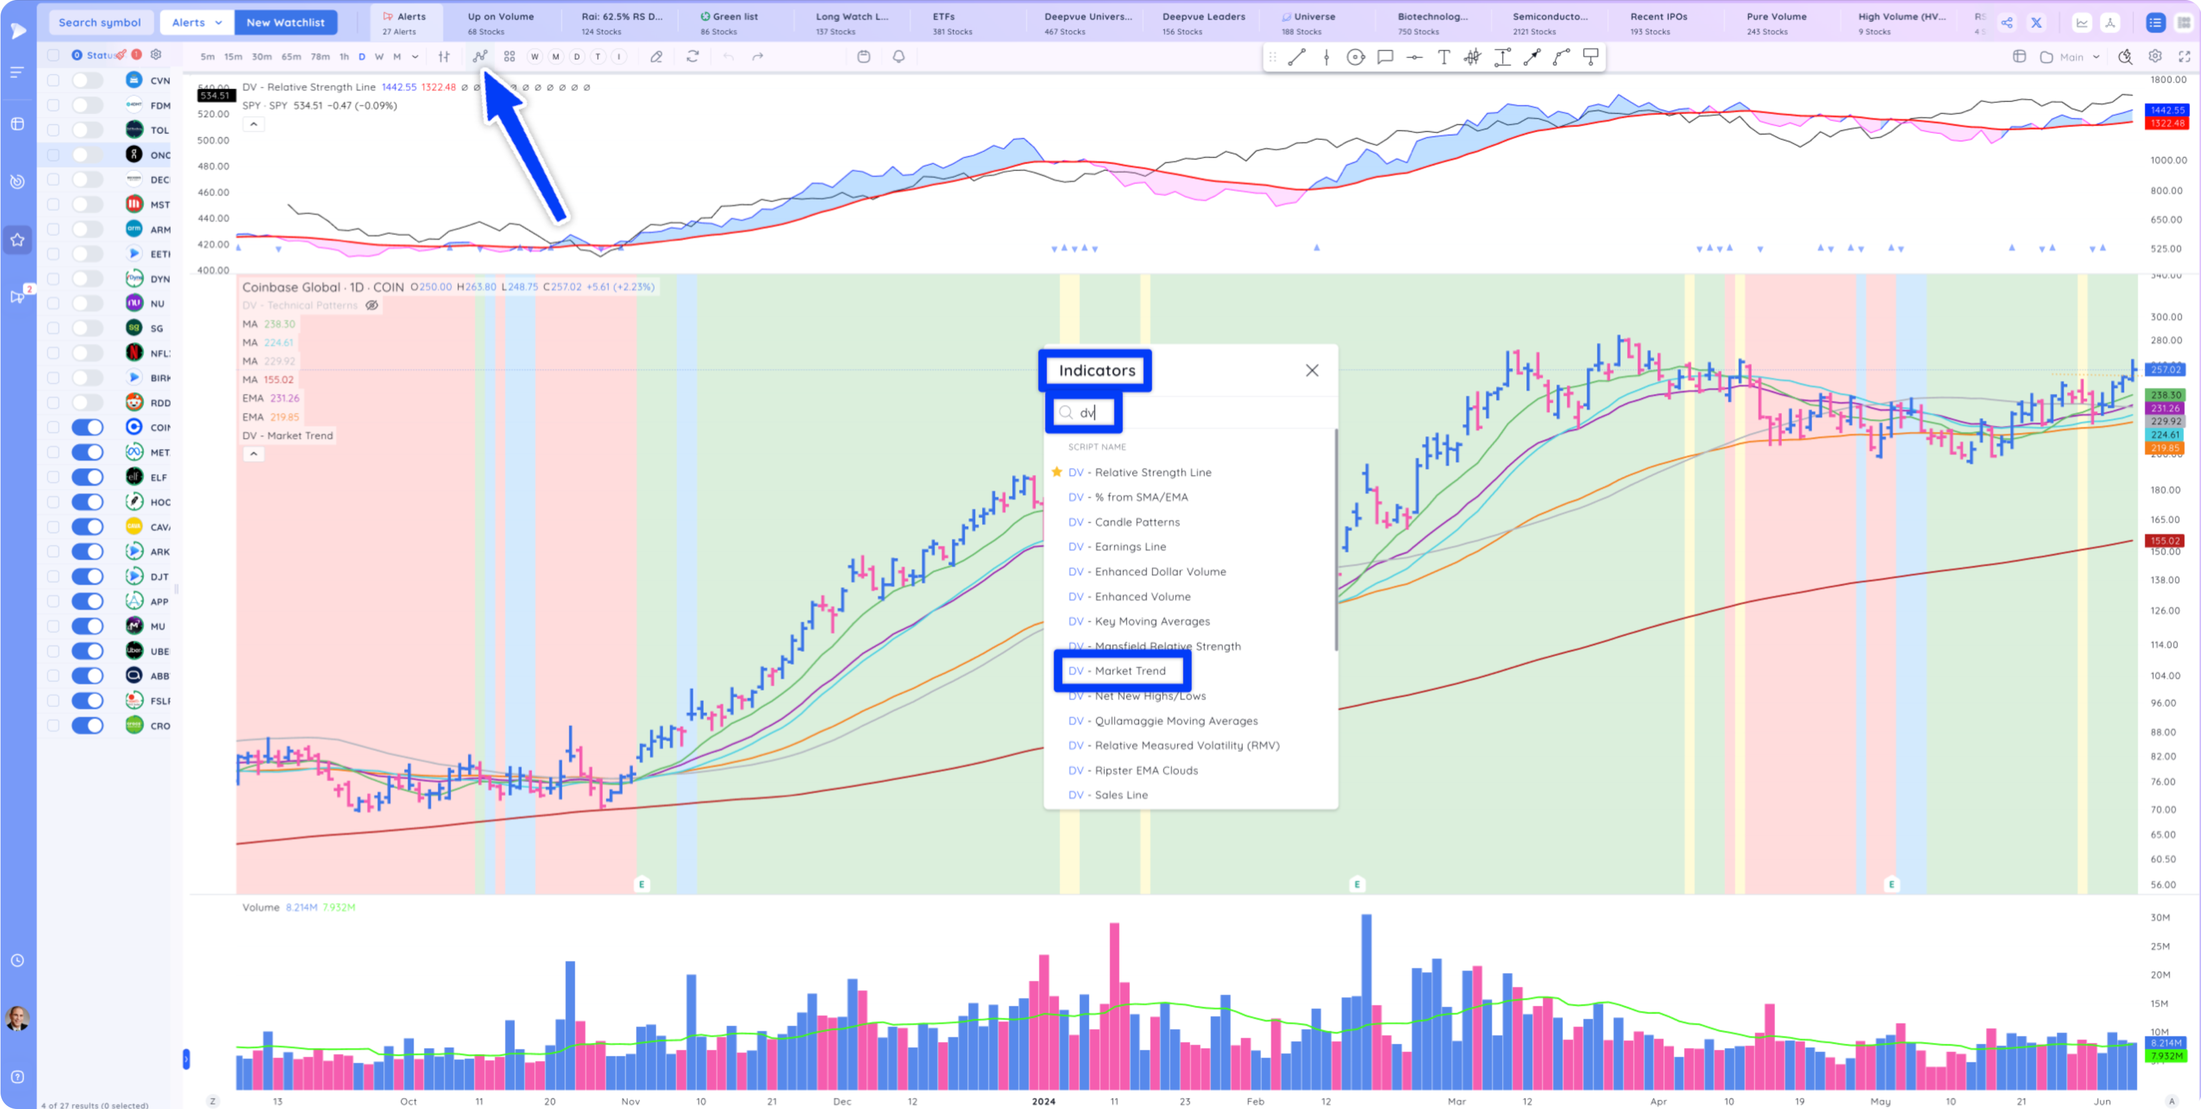Select the 65m timeframe

(291, 57)
